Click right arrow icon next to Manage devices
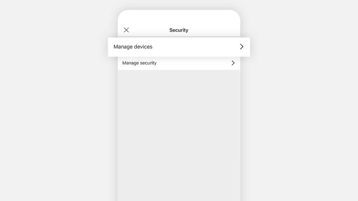 coord(242,47)
